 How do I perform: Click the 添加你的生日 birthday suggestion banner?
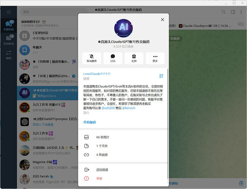click(47, 23)
